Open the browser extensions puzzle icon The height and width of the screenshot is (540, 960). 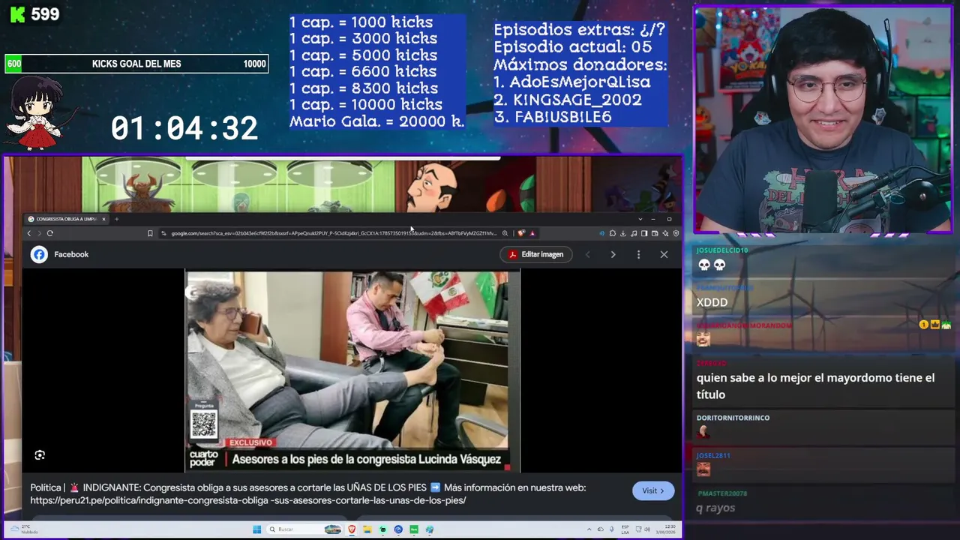click(613, 233)
